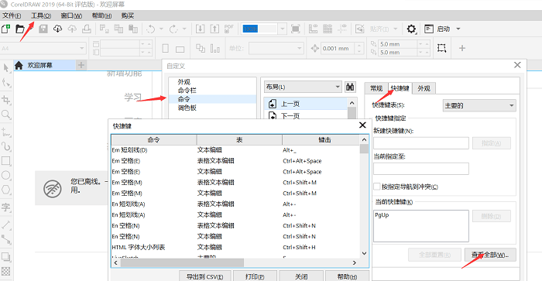Click the New document icon
Screen dimensions: 542x281
click(x=5, y=29)
